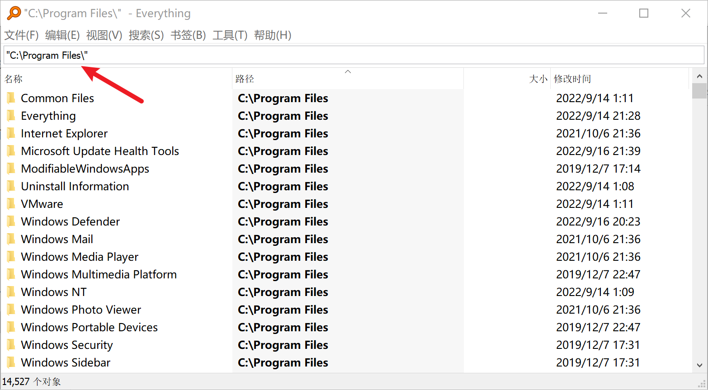Click the date 2022/9/16 21:39
Screen dimensions: 708x390
598,151
